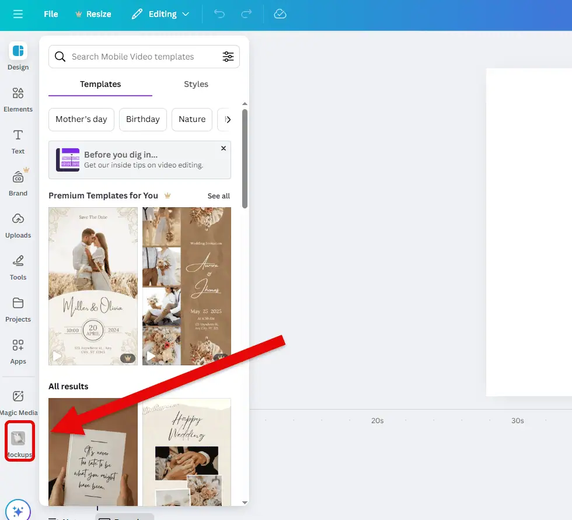
Task: Open the Projects folder panel
Action: [18, 309]
